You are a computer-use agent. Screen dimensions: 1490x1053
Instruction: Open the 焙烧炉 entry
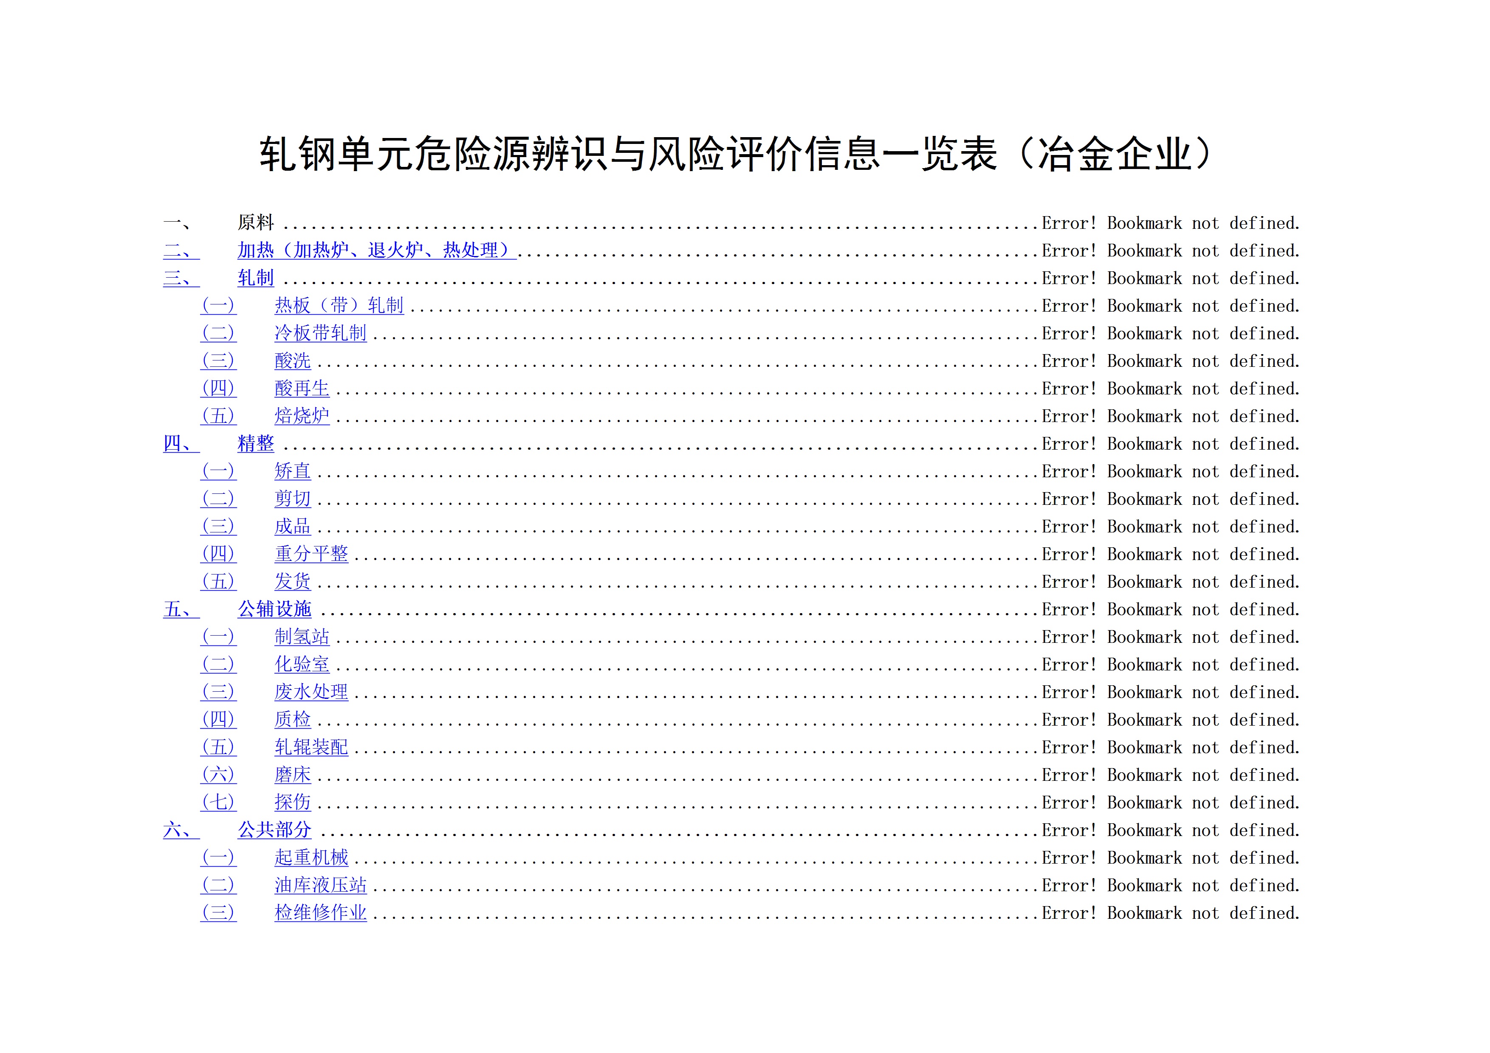tap(302, 416)
